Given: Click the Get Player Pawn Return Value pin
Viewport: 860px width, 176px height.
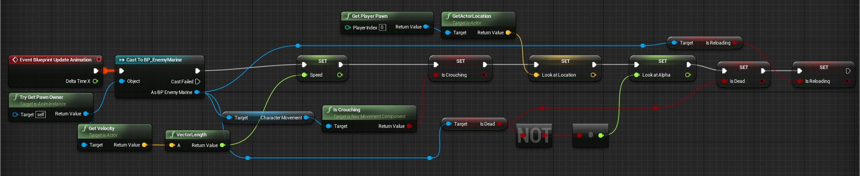Looking at the screenshot, I should point(426,27).
